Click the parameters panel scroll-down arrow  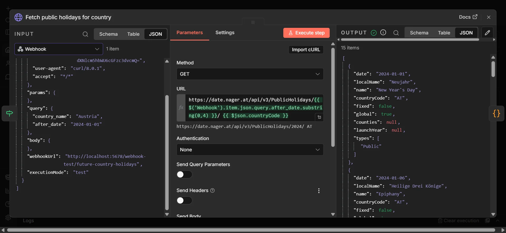point(333,214)
